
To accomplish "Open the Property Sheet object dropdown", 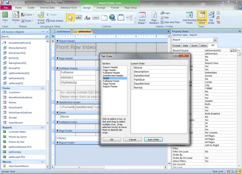I will (215, 40).
